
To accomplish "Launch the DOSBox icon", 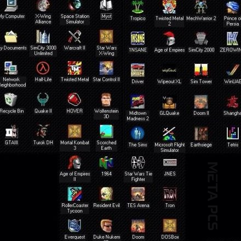I will [170, 226].
